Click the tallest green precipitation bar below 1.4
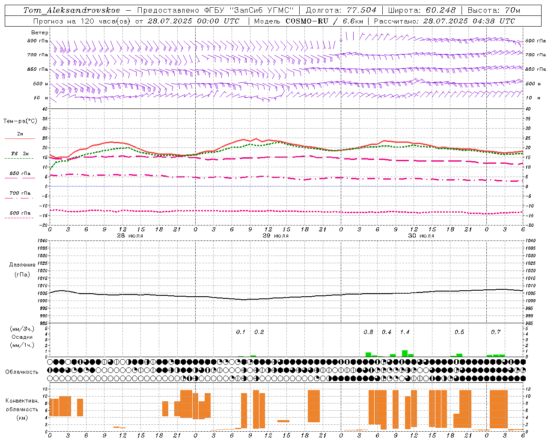 pos(405,353)
